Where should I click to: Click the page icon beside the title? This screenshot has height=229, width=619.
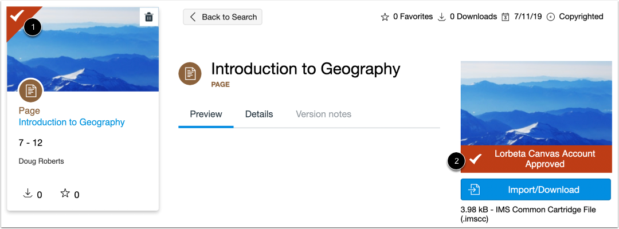pyautogui.click(x=190, y=74)
